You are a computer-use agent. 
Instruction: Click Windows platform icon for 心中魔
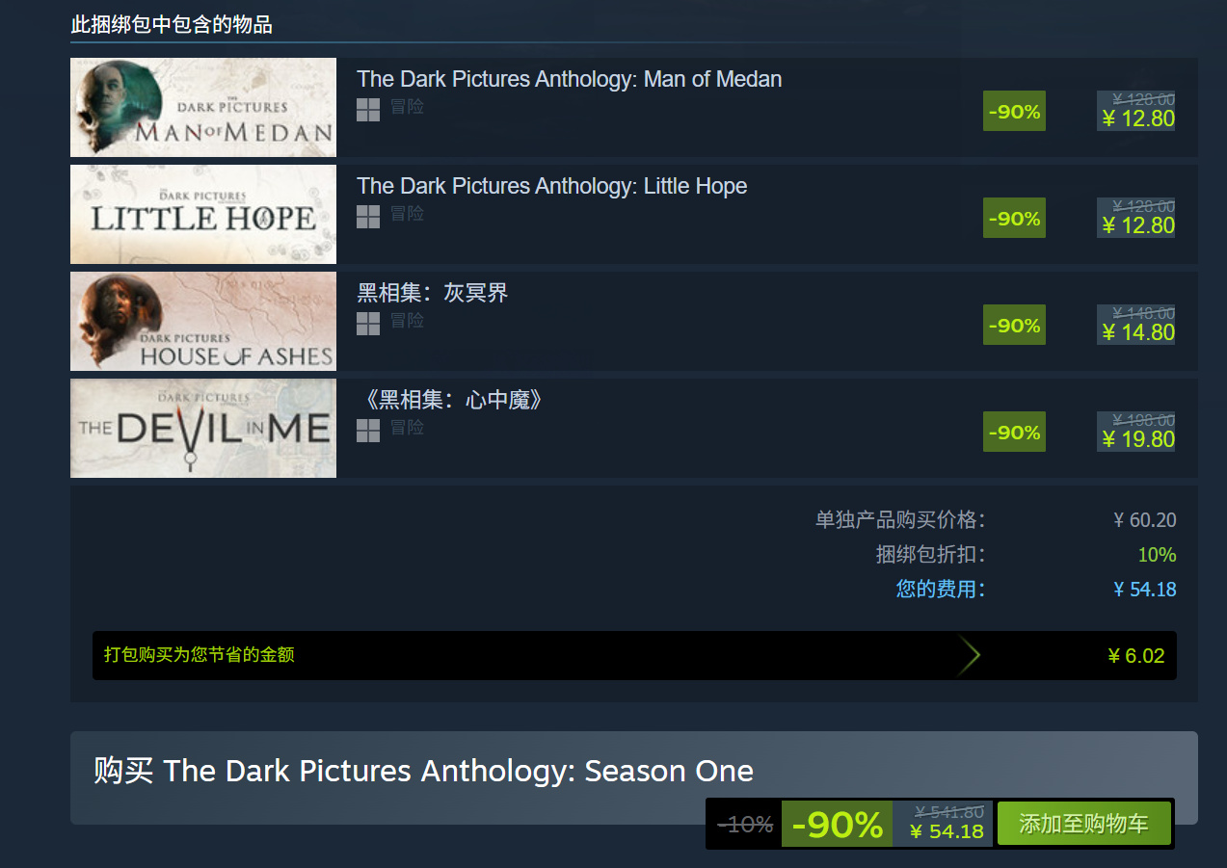[367, 431]
